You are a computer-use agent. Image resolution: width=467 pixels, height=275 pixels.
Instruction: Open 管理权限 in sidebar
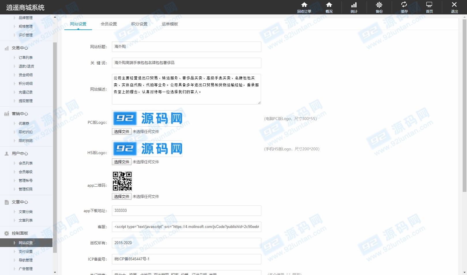(26, 189)
